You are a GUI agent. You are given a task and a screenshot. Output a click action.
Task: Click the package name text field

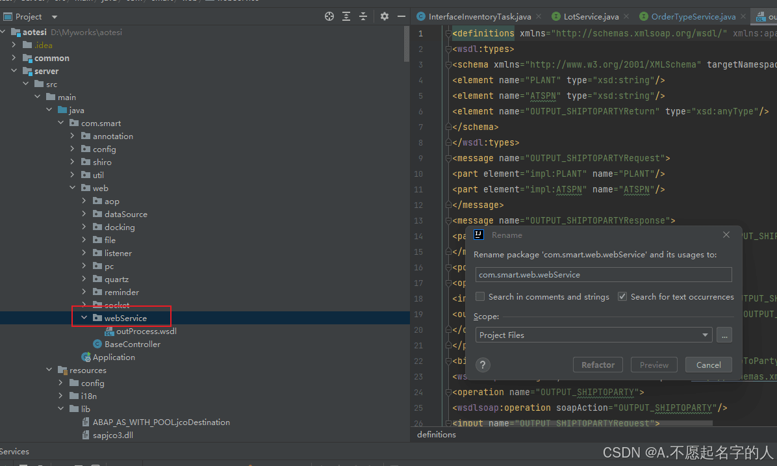603,275
